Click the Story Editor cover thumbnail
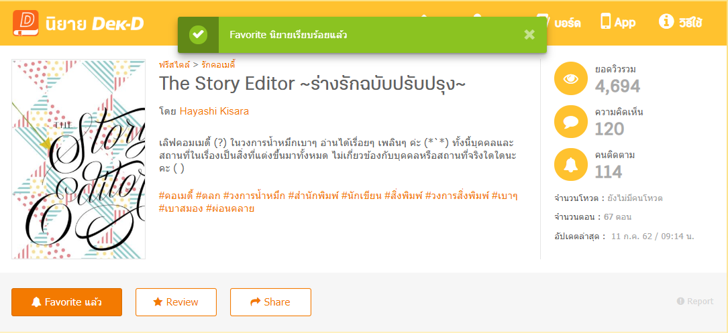Image resolution: width=728 pixels, height=333 pixels. pos(79,159)
